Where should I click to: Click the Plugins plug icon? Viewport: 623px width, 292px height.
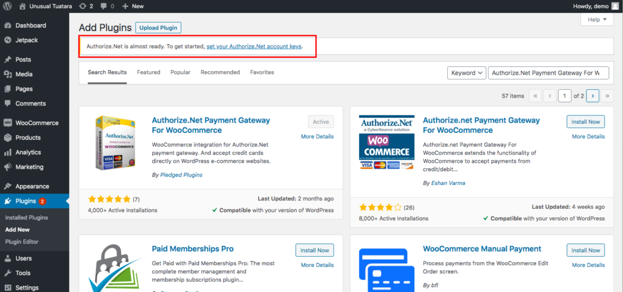pyautogui.click(x=7, y=201)
